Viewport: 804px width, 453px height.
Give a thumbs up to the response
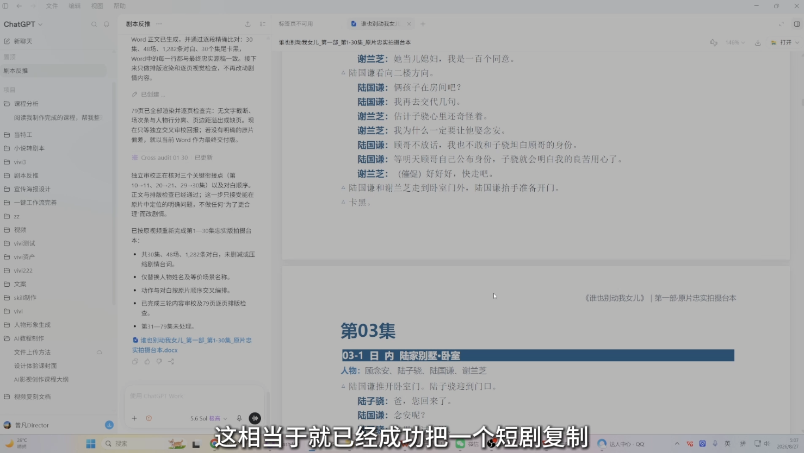click(x=147, y=361)
